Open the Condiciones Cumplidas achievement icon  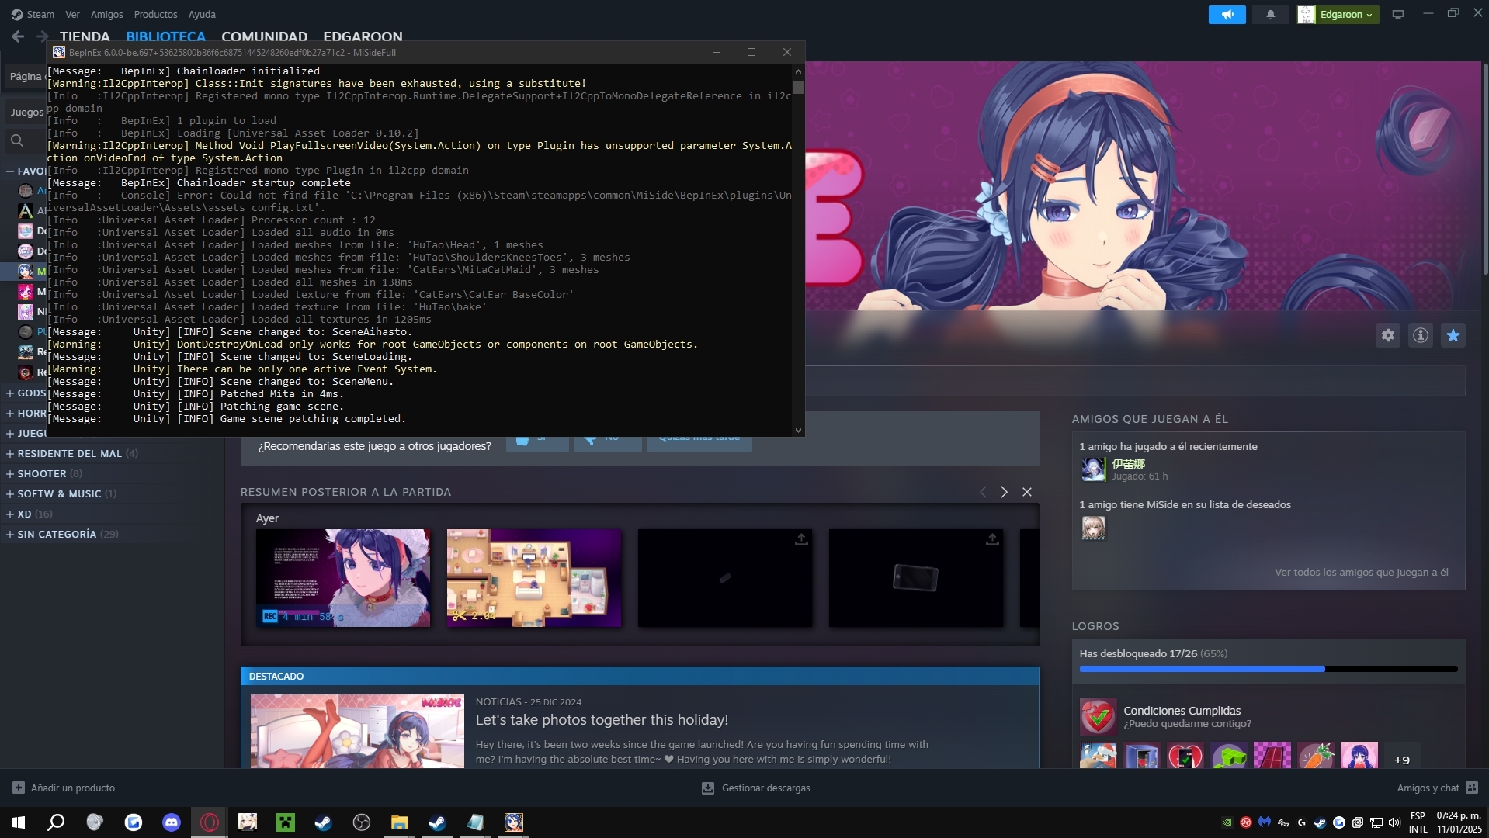(1098, 717)
